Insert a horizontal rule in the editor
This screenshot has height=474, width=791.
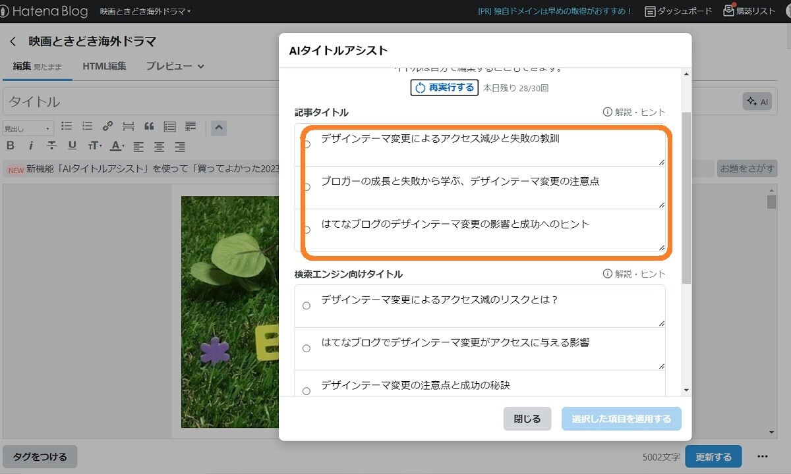click(x=128, y=126)
